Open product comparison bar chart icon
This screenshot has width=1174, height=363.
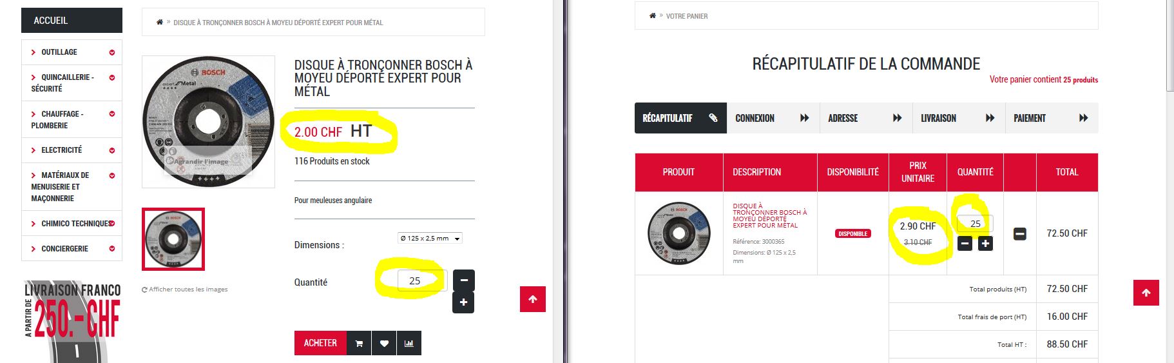pyautogui.click(x=409, y=343)
